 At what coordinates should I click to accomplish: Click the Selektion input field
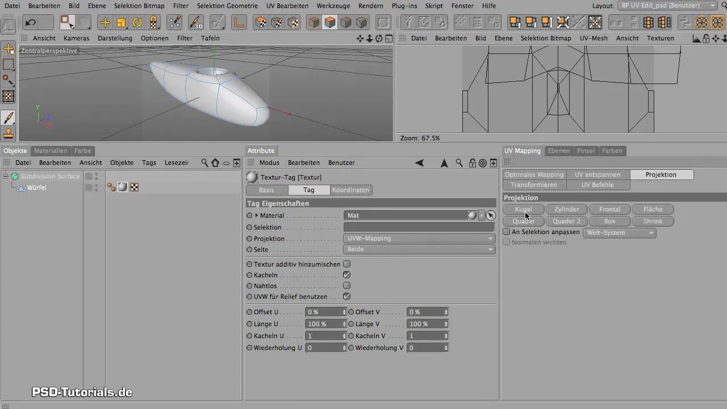point(419,227)
